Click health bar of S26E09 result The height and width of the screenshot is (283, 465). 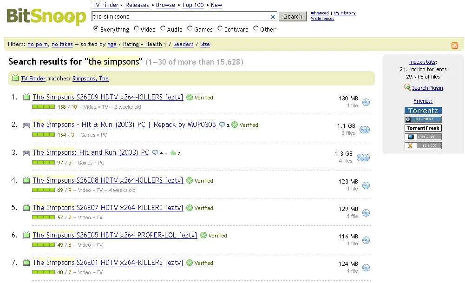43,107
